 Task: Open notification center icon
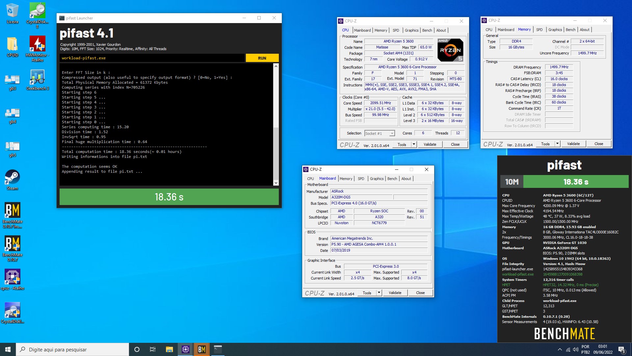pos(622,349)
